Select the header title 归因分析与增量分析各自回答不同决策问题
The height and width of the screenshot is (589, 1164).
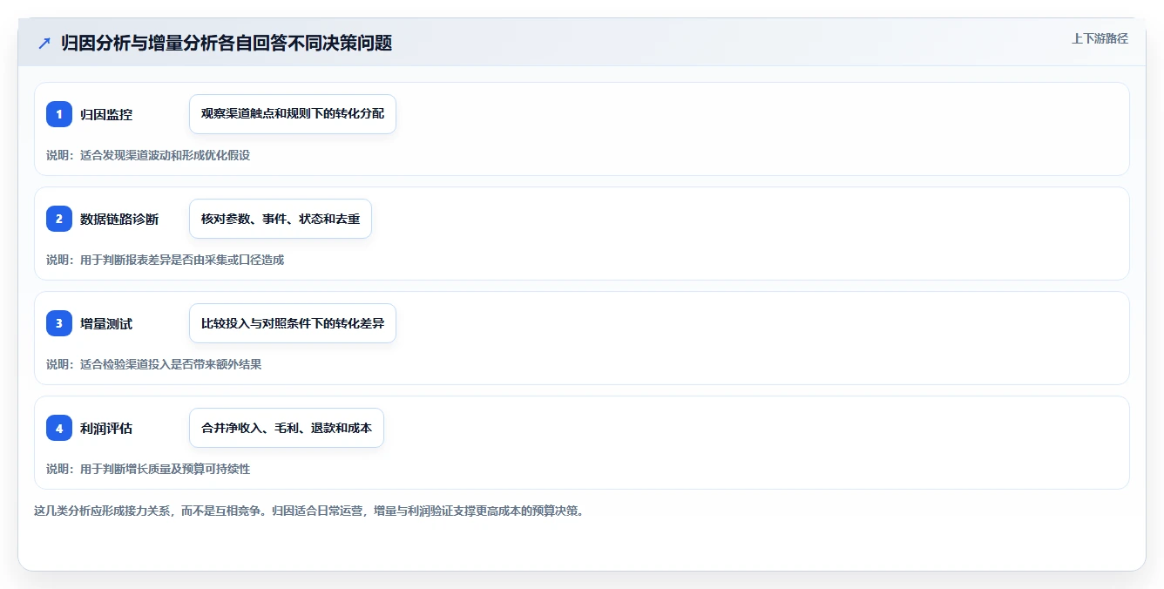click(227, 43)
